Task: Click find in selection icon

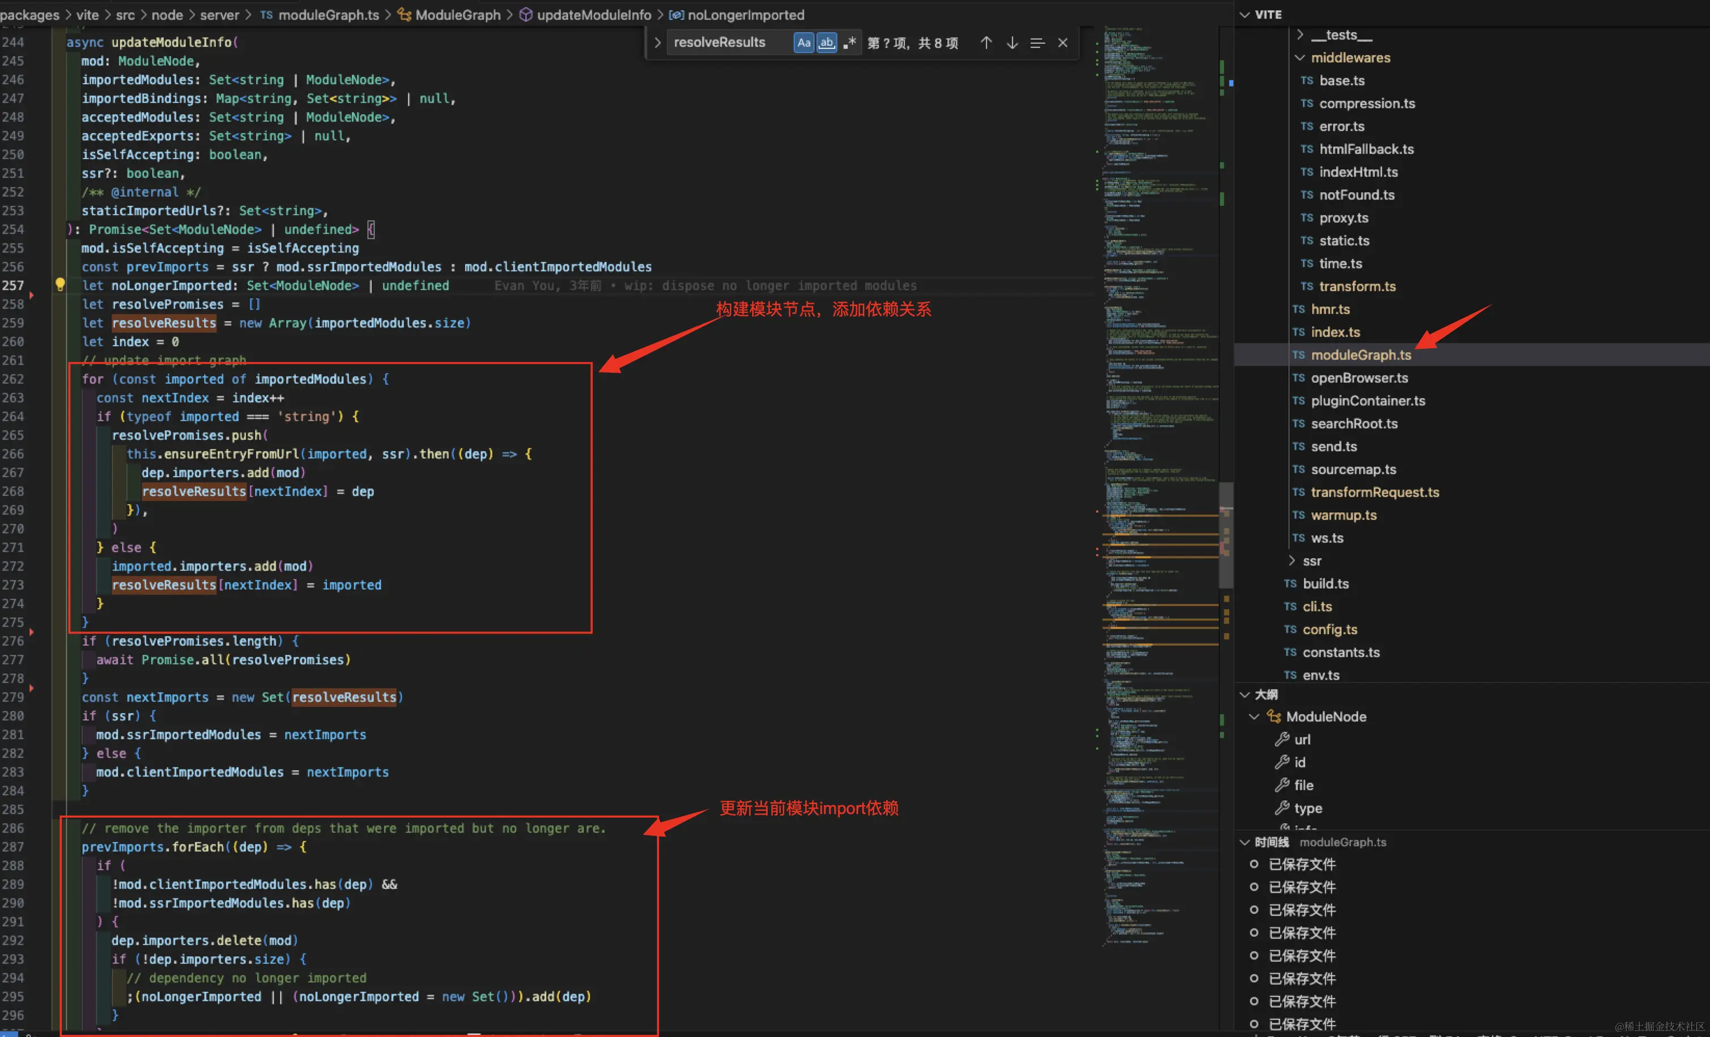Action: (x=1038, y=43)
